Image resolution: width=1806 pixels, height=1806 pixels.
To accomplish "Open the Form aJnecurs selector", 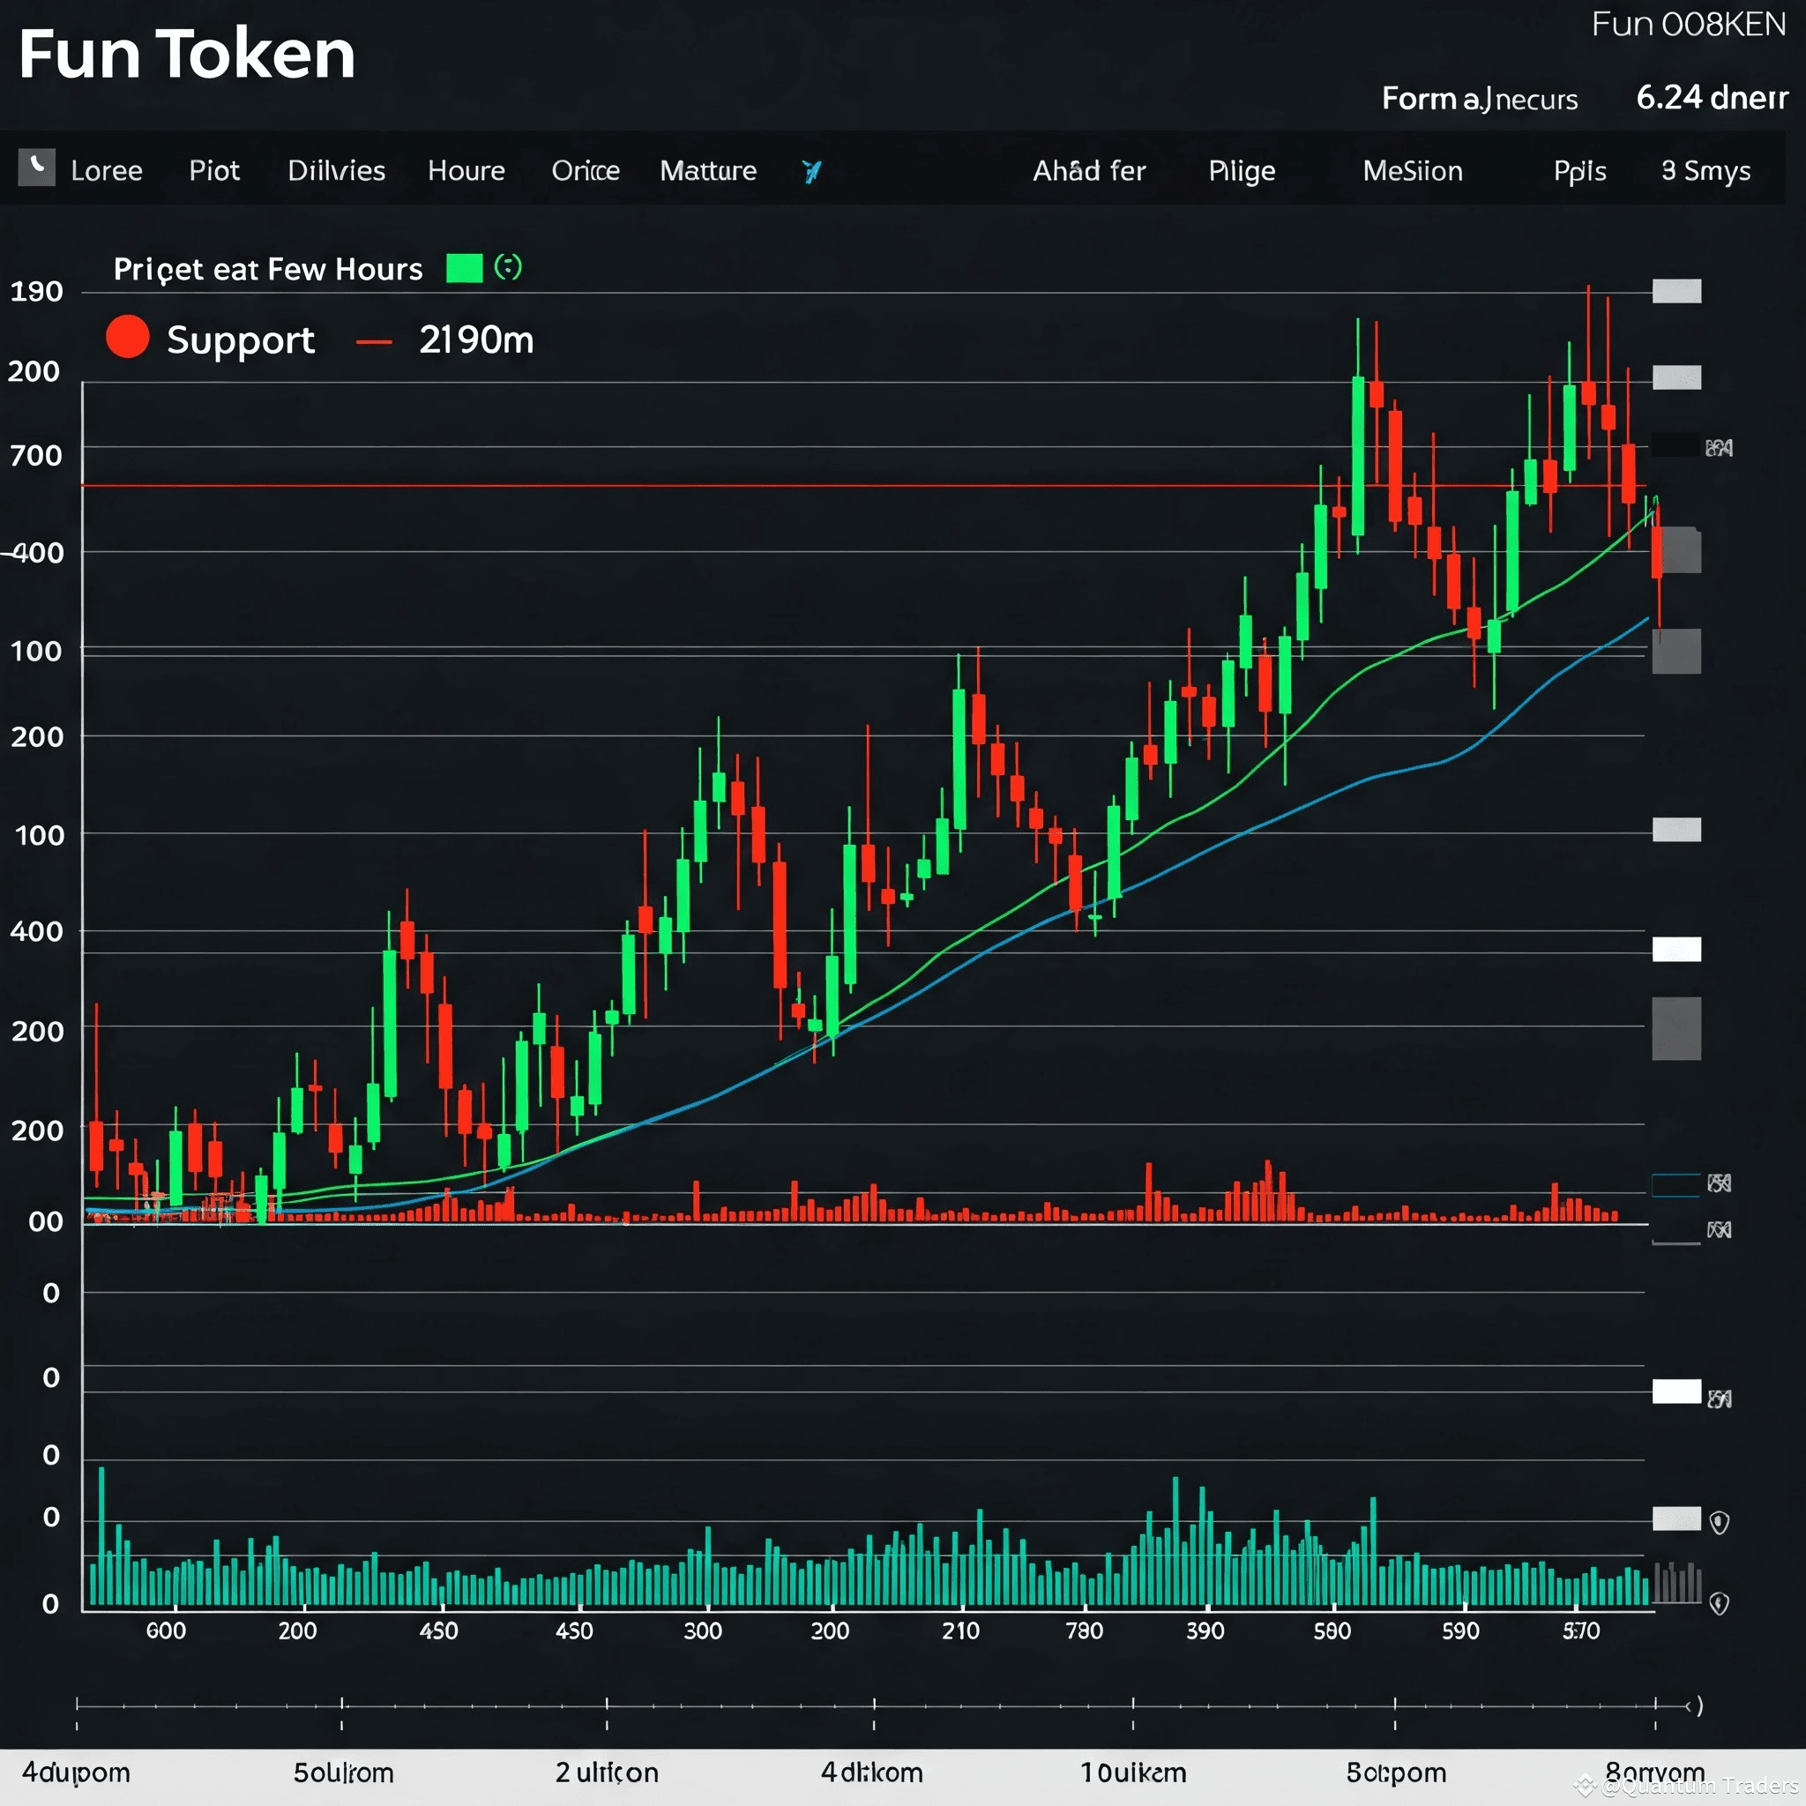I will click(1479, 98).
